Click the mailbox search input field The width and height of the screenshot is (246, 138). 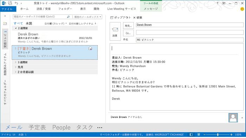39,17
